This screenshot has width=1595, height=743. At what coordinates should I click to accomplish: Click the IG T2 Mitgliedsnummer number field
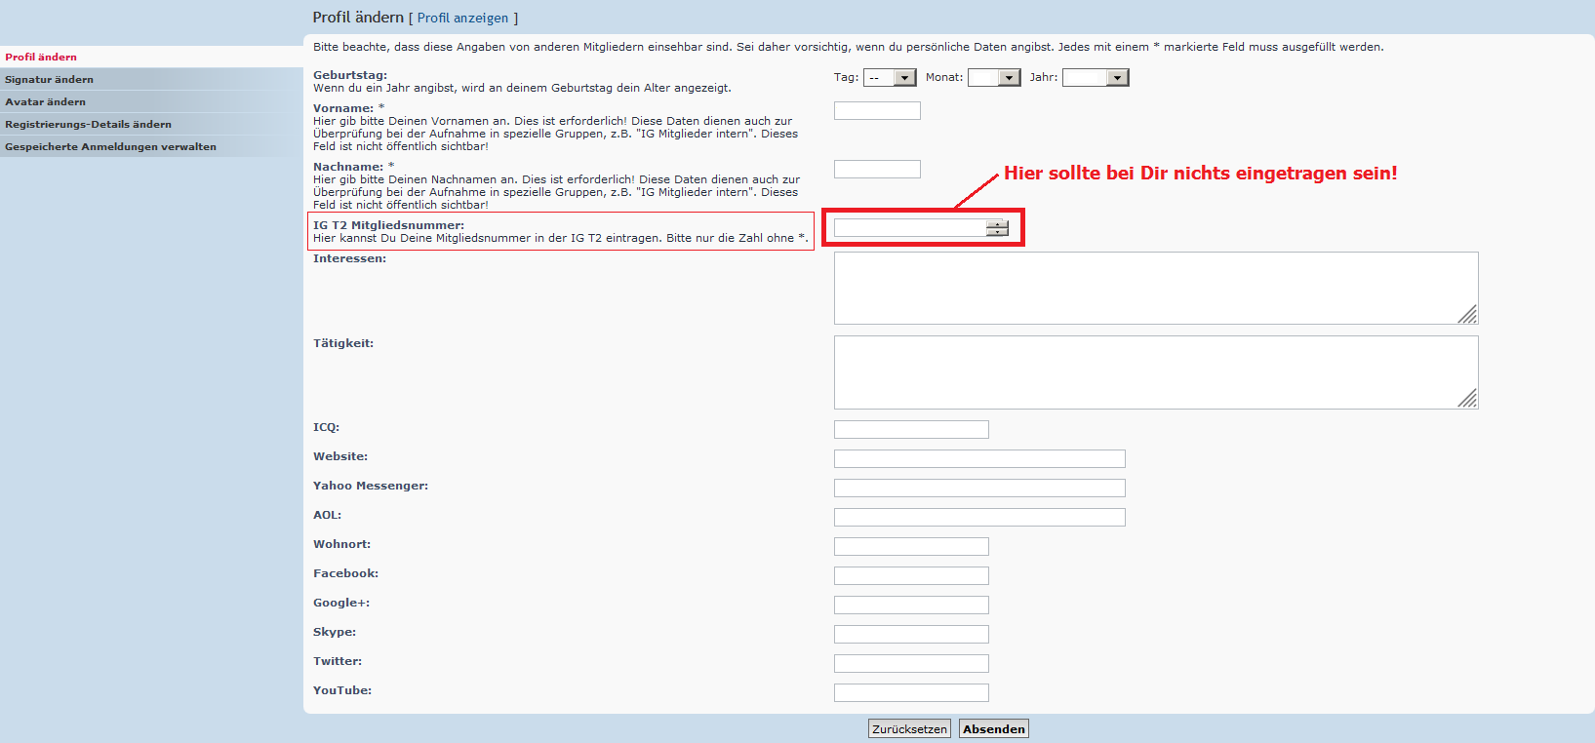click(909, 228)
